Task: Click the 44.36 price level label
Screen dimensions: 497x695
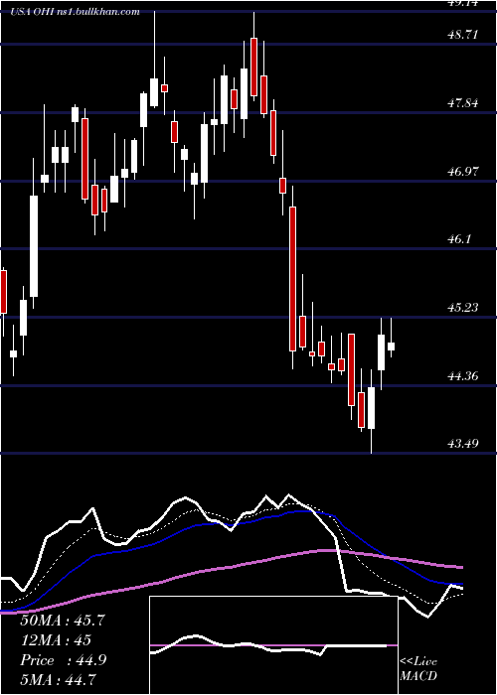Action: (463, 376)
